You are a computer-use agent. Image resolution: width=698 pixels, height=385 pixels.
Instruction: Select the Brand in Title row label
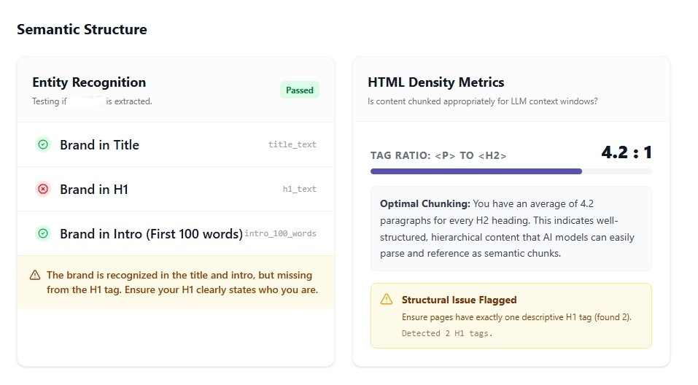click(x=100, y=144)
